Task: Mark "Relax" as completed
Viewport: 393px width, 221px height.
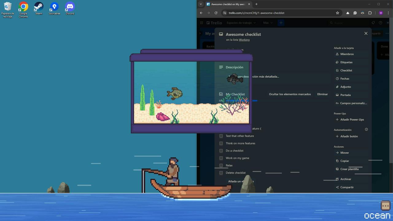Action: pos(221,165)
